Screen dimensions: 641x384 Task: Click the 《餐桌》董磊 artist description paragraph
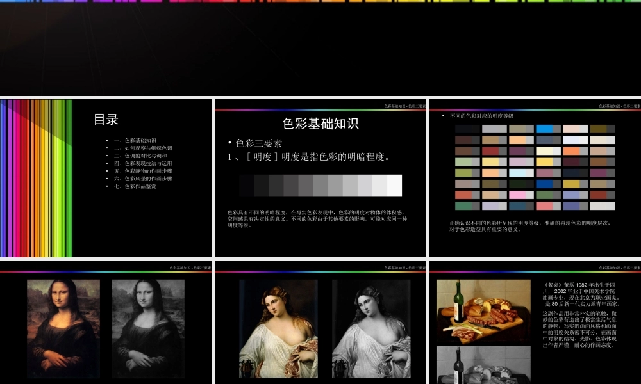click(582, 294)
